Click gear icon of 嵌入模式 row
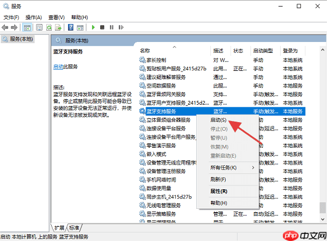 pos(142,154)
